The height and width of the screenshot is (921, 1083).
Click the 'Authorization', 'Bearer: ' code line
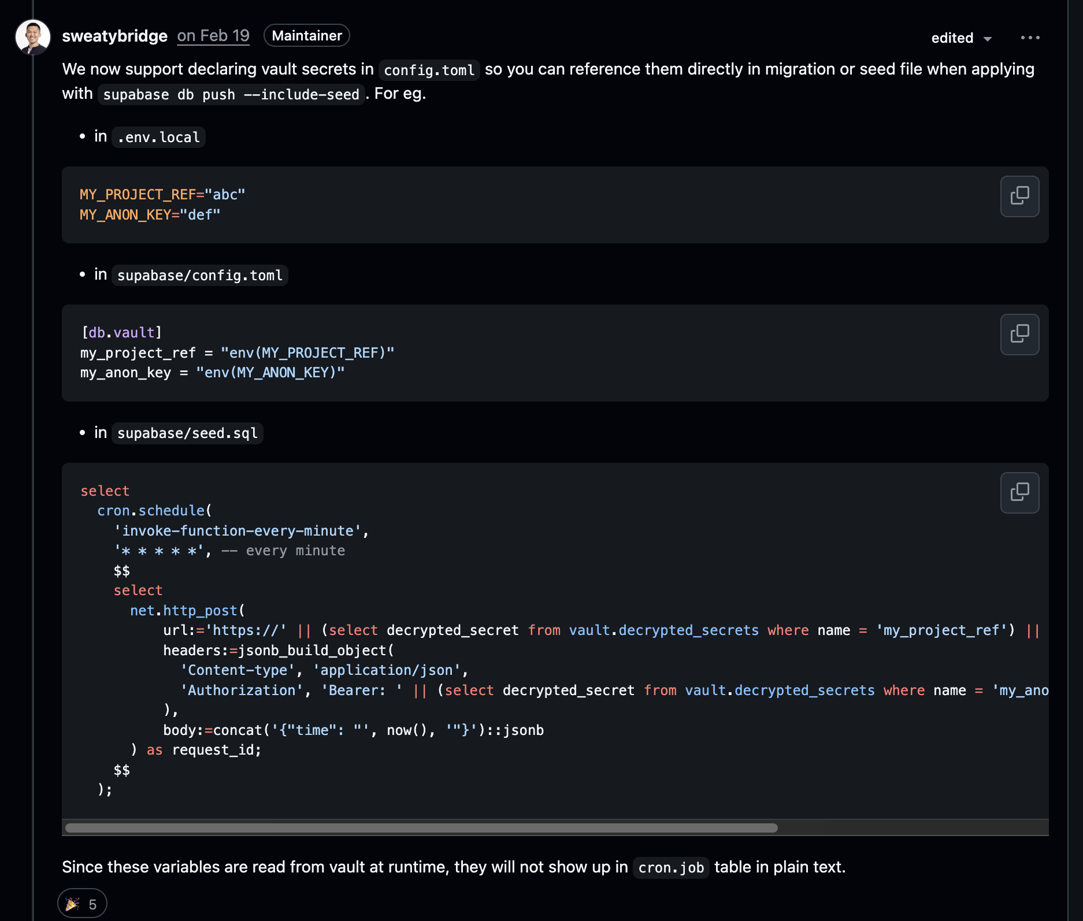coord(614,690)
